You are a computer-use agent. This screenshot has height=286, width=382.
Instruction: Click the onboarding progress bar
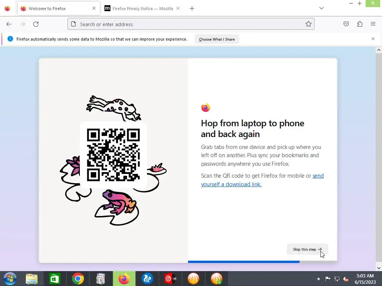point(263,262)
